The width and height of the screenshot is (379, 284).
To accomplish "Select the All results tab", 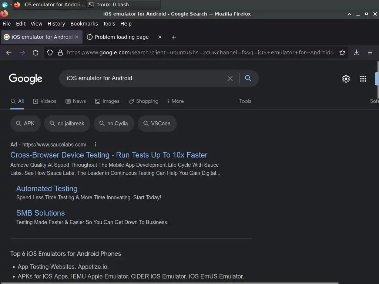I will pos(17,101).
